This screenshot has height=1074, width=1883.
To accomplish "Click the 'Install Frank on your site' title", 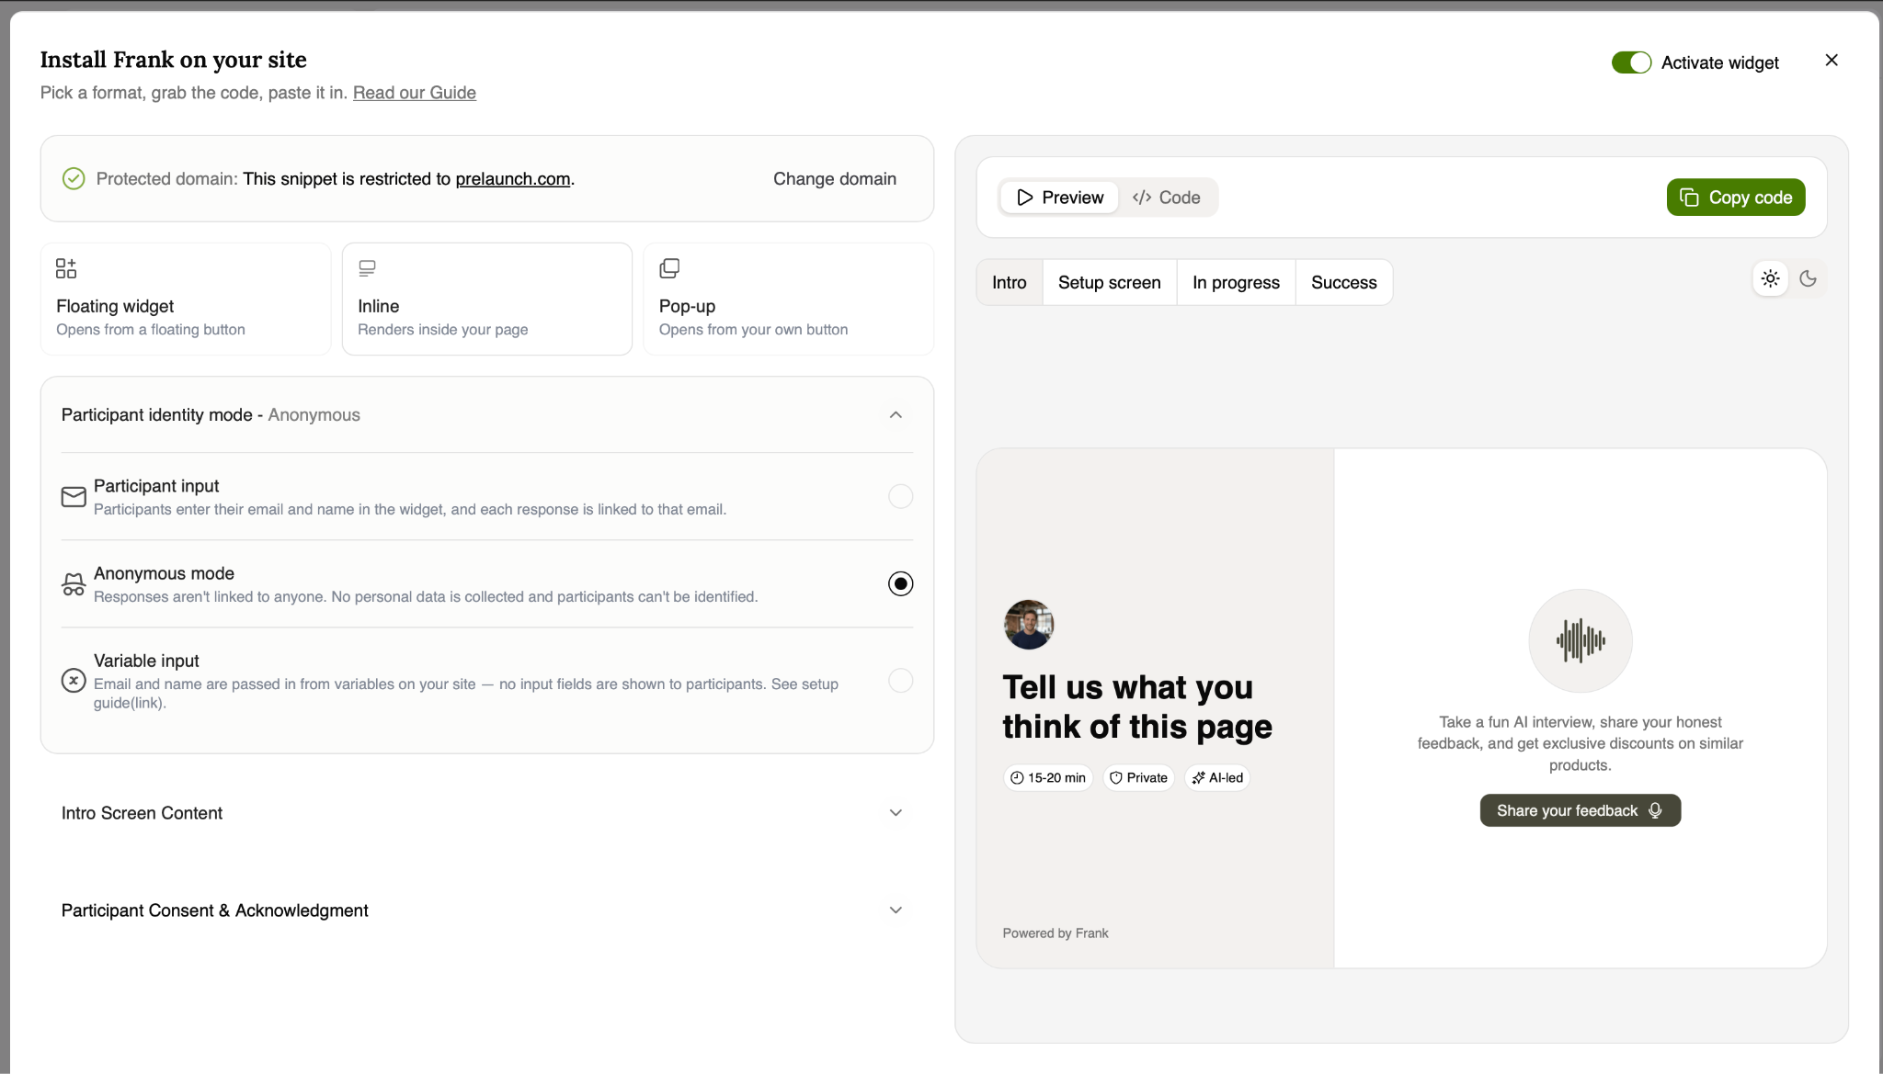I will pos(174,60).
